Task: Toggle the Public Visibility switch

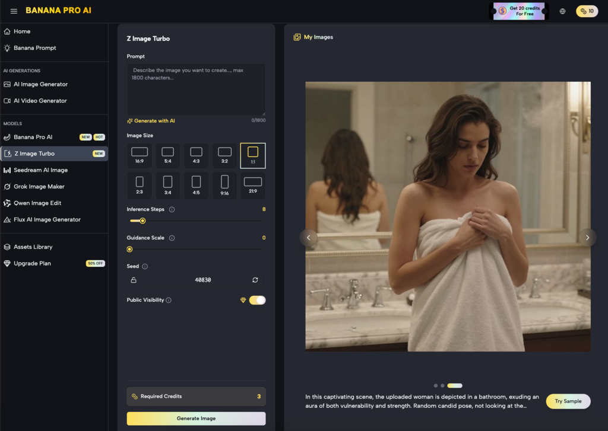Action: pyautogui.click(x=257, y=301)
